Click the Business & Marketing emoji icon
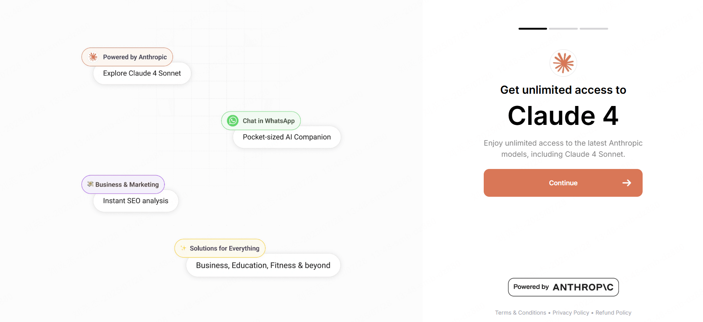703x322 pixels. pyautogui.click(x=90, y=184)
